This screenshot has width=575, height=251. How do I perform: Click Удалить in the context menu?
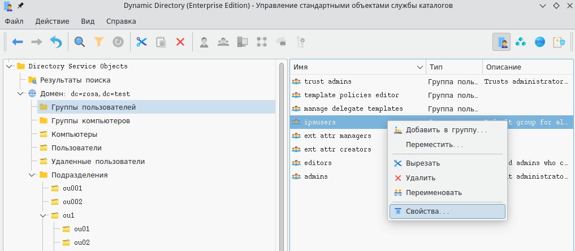[420, 178]
